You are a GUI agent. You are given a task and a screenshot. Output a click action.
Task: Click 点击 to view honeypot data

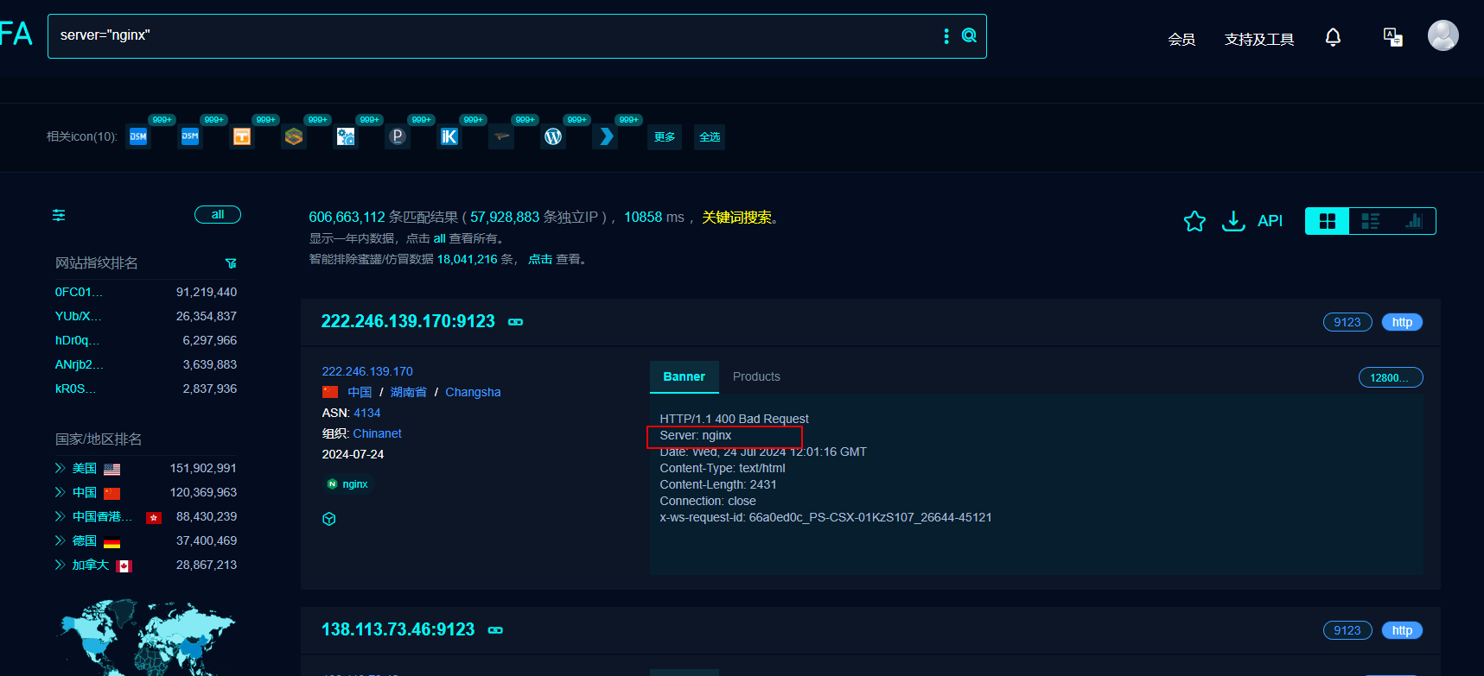click(540, 259)
